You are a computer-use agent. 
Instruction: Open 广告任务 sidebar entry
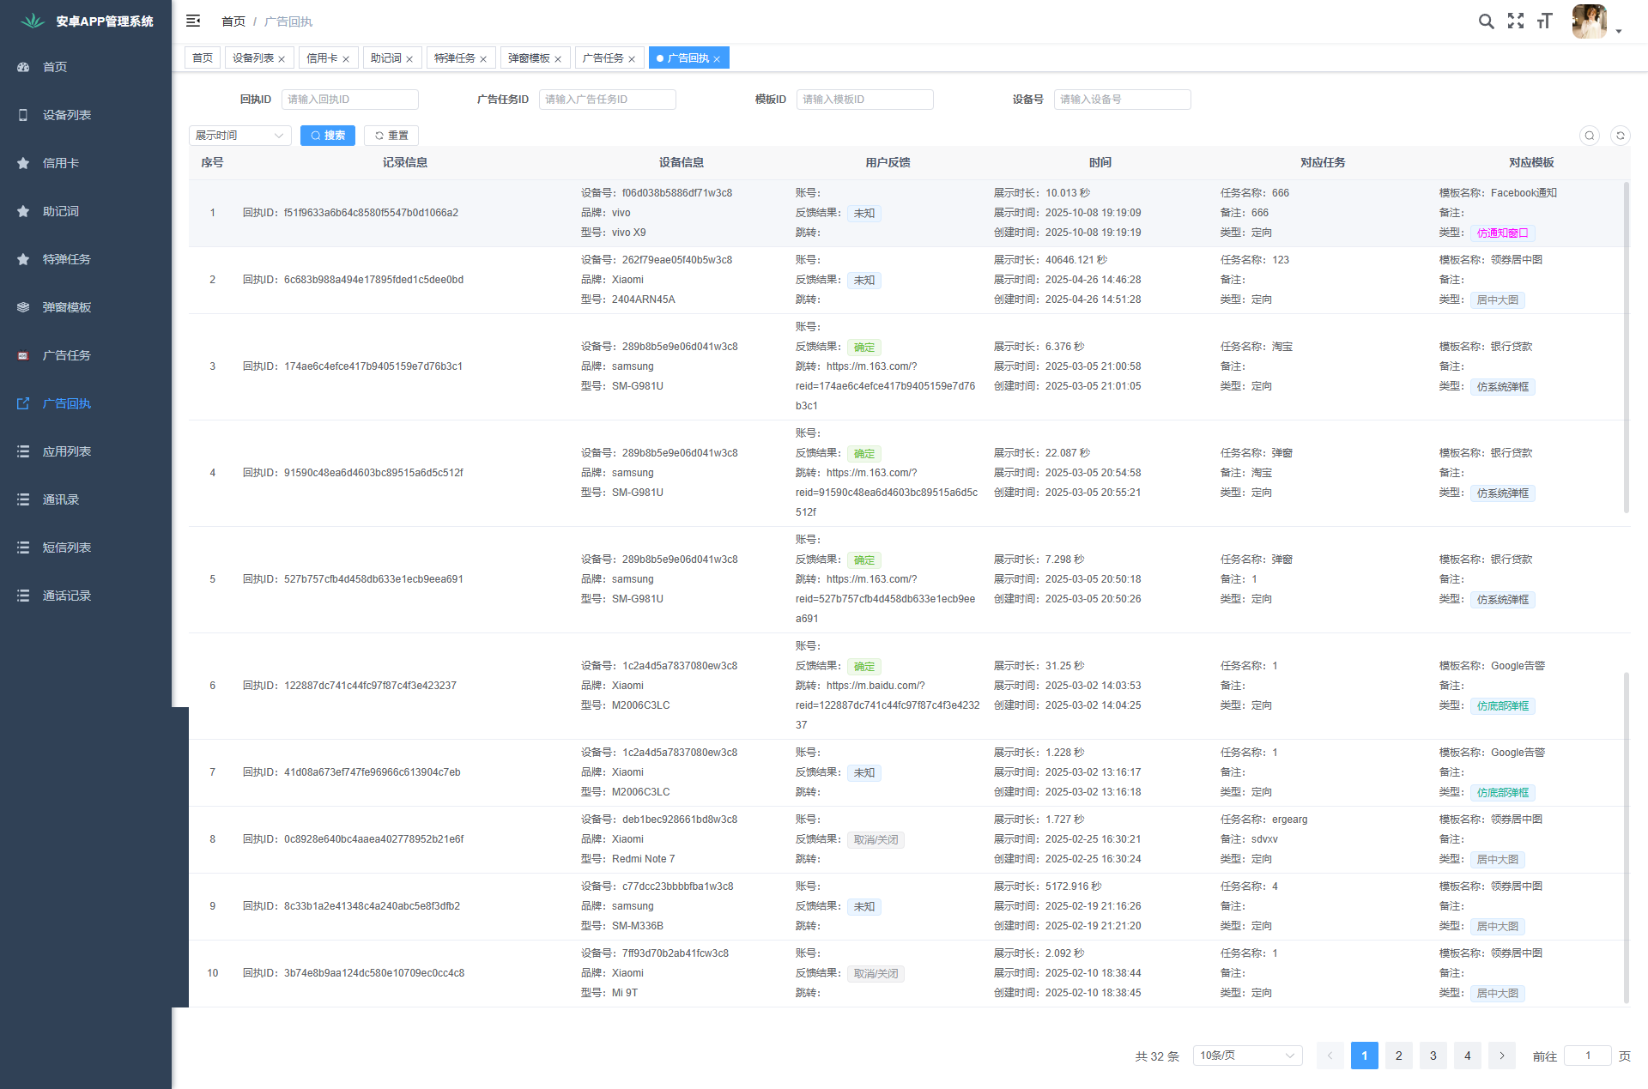(86, 355)
